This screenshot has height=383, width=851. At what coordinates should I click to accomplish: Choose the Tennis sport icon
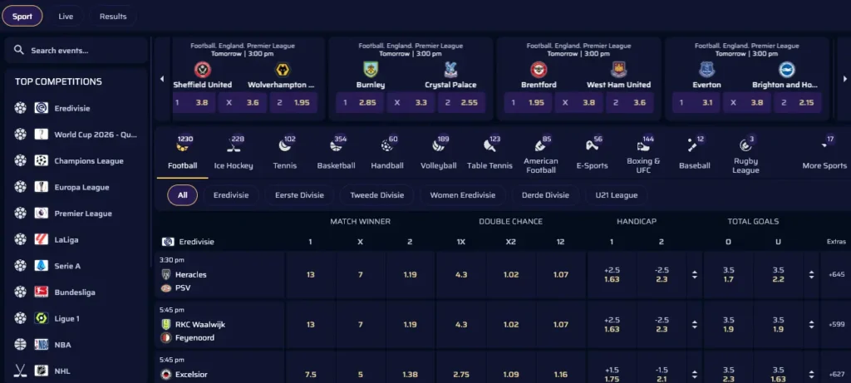285,146
